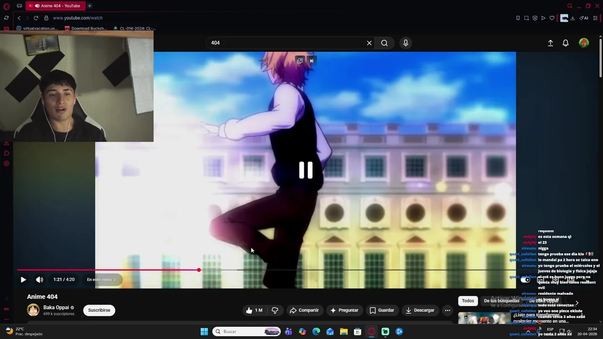
Task: Click the Suscribirse button
Action: tap(99, 310)
